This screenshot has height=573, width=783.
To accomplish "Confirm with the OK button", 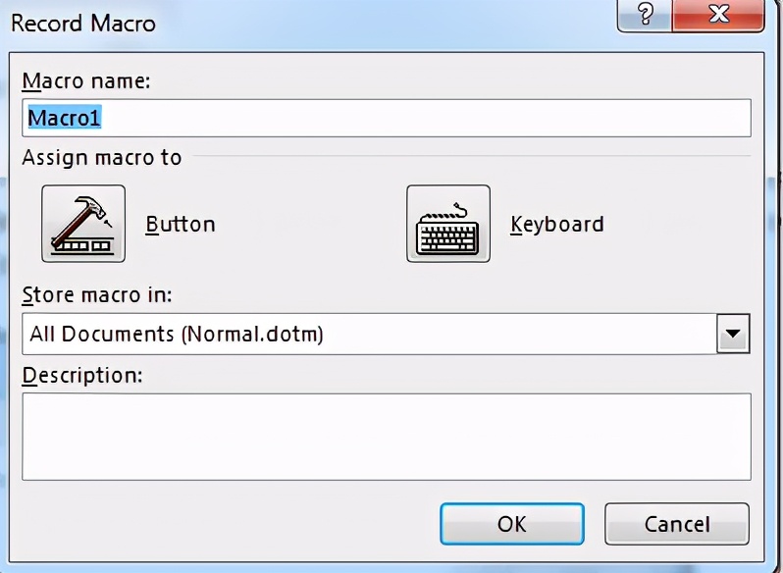I will (x=512, y=524).
